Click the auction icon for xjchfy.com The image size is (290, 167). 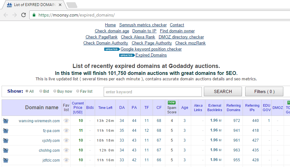pos(6,140)
